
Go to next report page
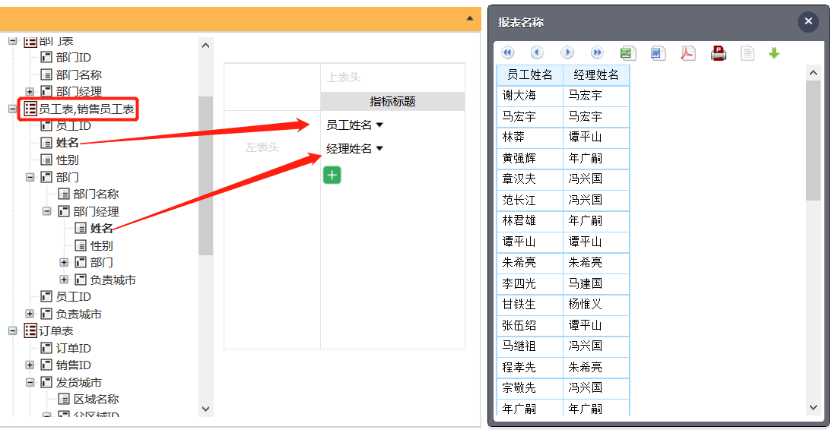pos(567,53)
